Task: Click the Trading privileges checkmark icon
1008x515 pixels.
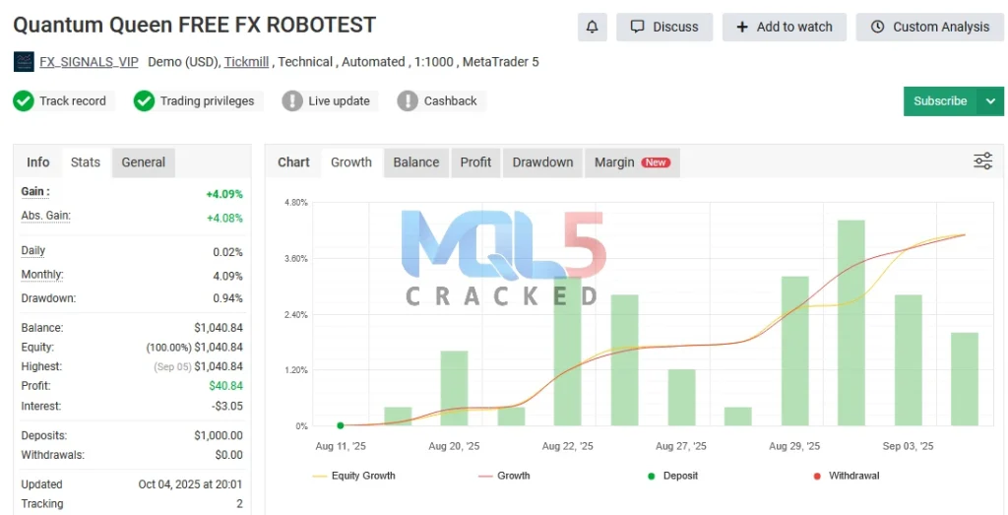Action: coord(145,100)
